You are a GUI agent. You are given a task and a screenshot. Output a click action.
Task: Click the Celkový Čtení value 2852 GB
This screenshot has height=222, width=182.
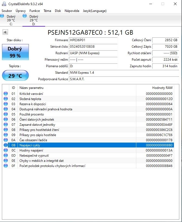pyautogui.click(x=166, y=40)
